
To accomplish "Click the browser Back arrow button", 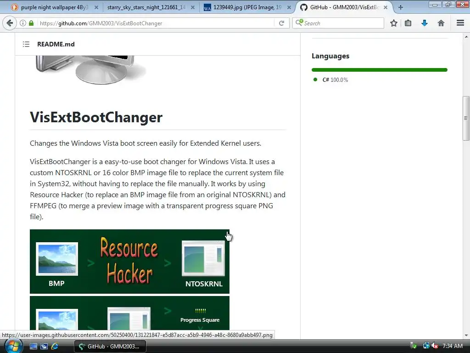I will coord(10,23).
